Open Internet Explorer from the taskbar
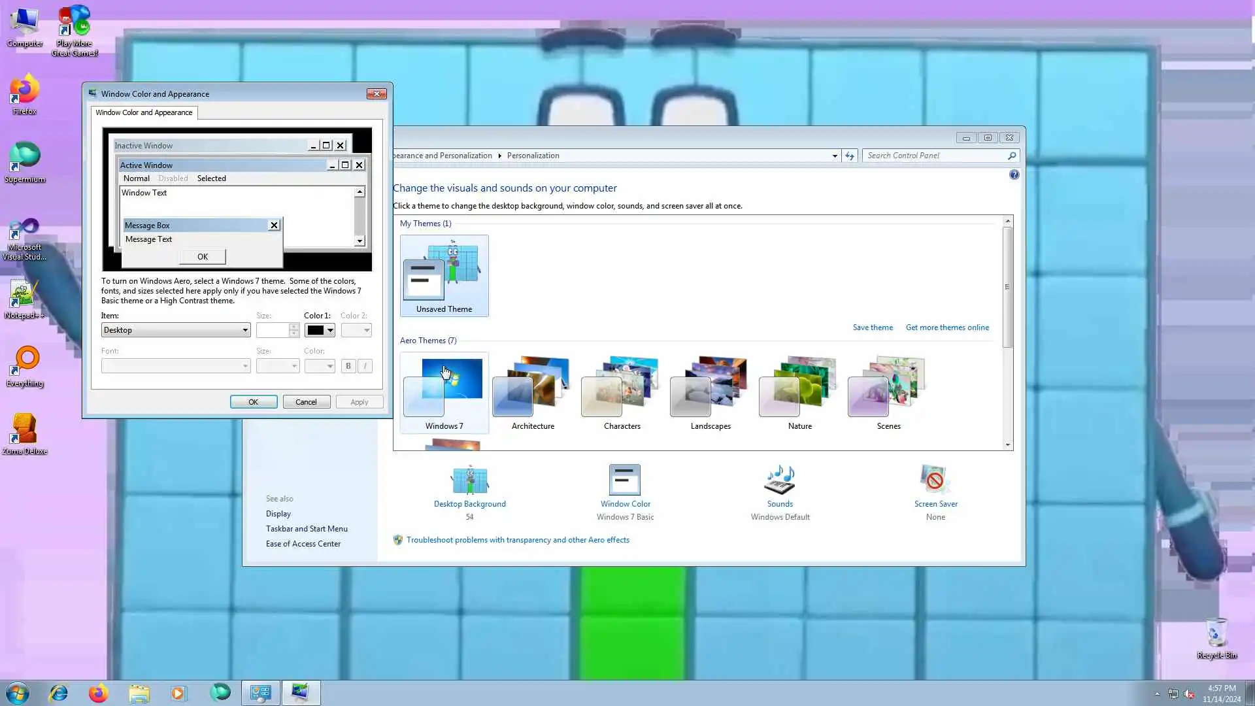This screenshot has width=1255, height=706. click(59, 693)
